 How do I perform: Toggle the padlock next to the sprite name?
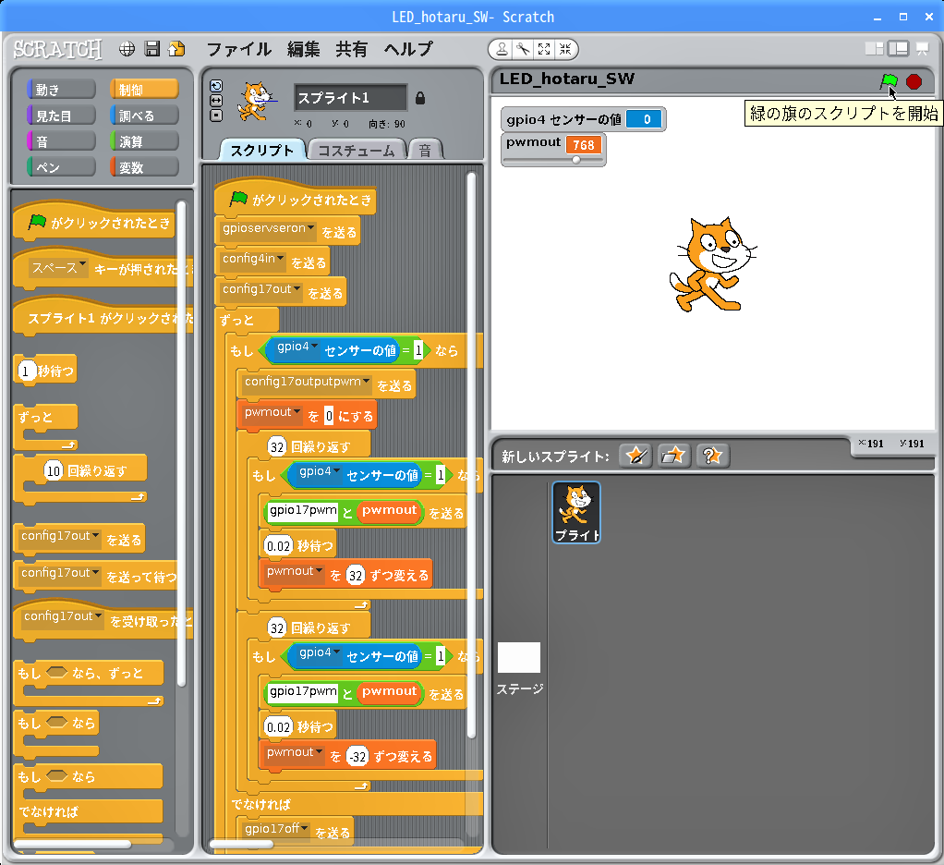pos(420,98)
